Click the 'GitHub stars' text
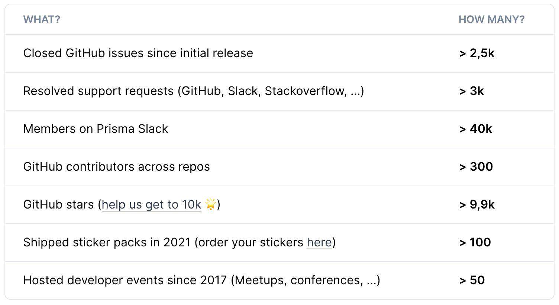The width and height of the screenshot is (559, 305). [58, 204]
